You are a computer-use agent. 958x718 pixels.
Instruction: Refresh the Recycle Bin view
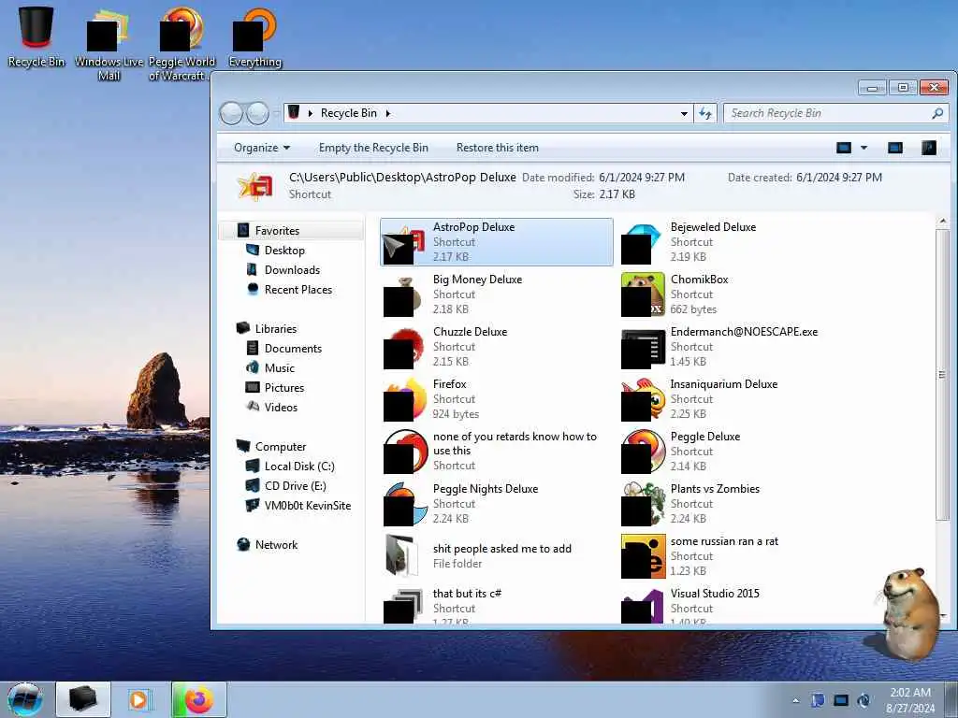click(x=705, y=113)
